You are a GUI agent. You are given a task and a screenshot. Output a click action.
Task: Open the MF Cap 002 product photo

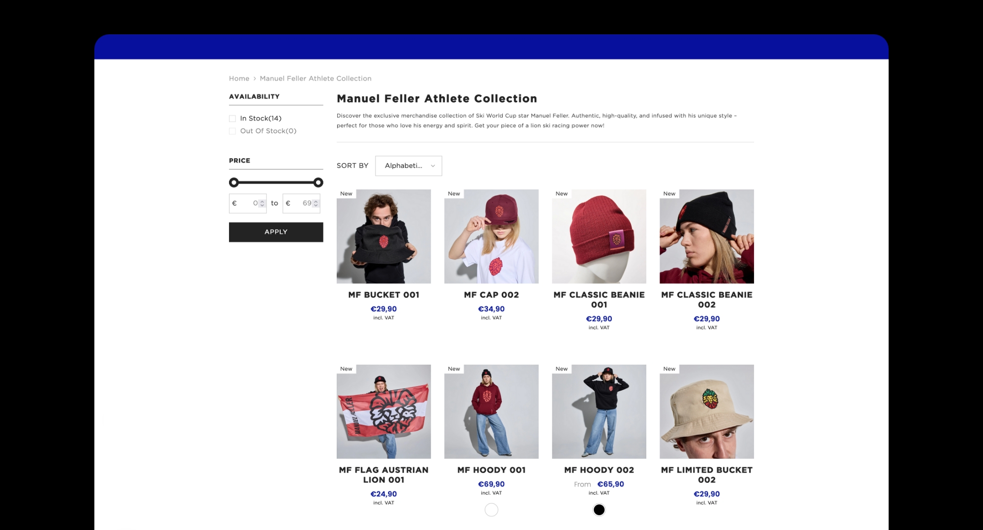pos(491,237)
